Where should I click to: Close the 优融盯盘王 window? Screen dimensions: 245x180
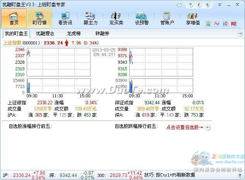(238, 5)
